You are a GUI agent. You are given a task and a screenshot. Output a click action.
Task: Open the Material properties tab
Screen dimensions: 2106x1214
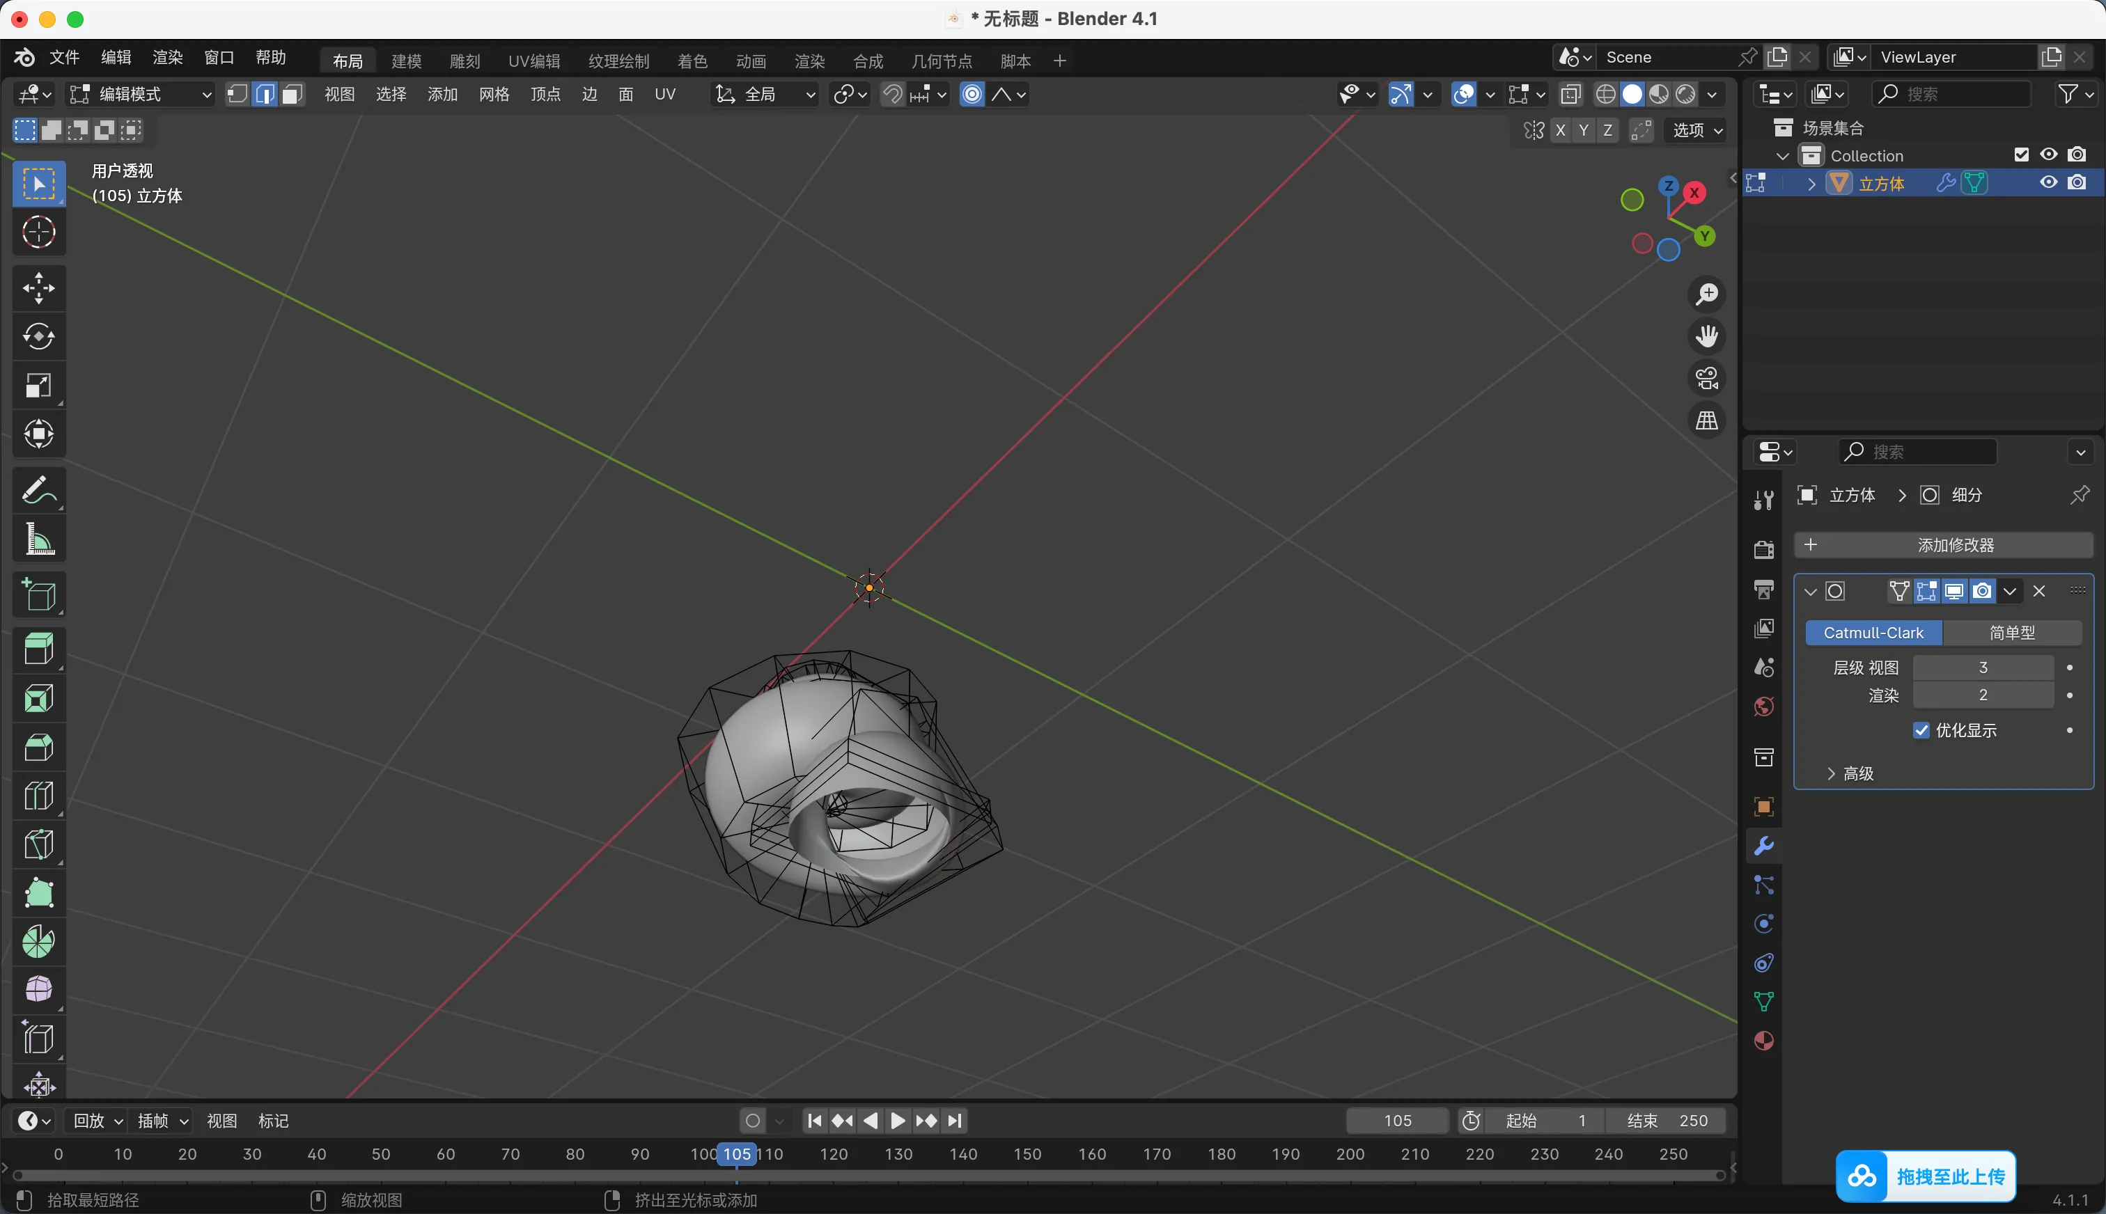1763,1041
